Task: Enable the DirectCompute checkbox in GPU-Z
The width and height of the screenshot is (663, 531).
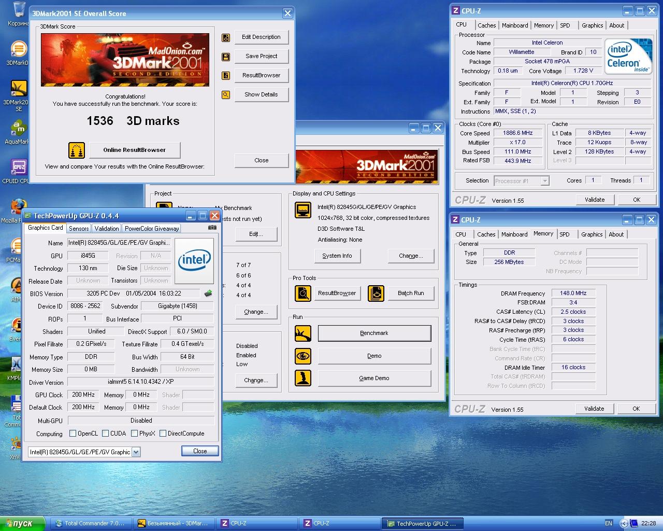Action: click(163, 434)
